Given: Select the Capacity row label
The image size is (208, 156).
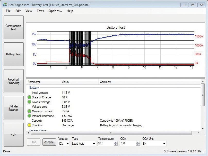Looking at the screenshot, I should click(x=37, y=121).
